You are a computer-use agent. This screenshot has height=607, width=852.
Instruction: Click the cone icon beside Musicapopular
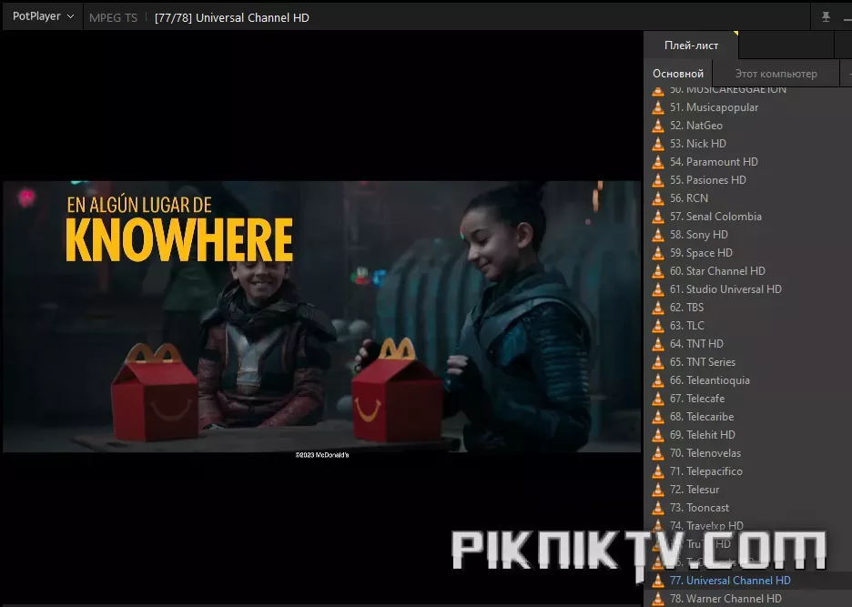click(x=658, y=107)
